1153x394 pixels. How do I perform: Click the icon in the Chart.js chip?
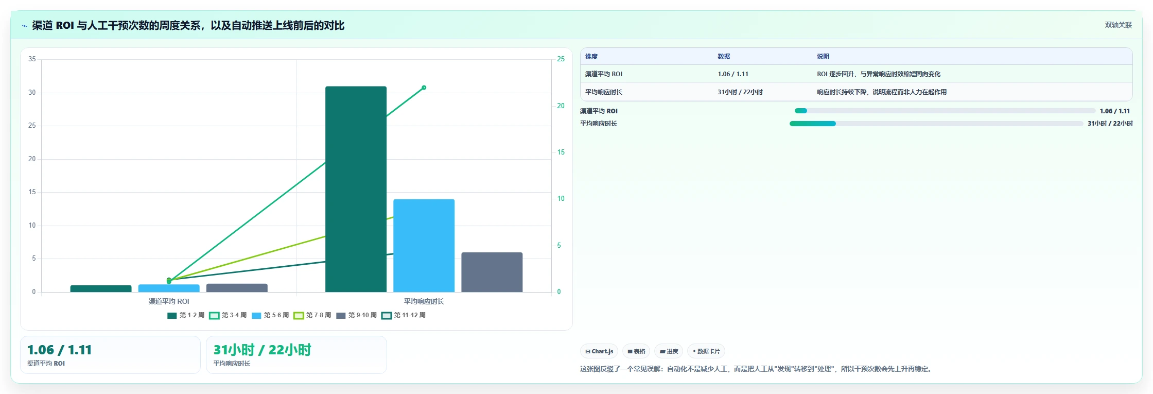click(588, 351)
